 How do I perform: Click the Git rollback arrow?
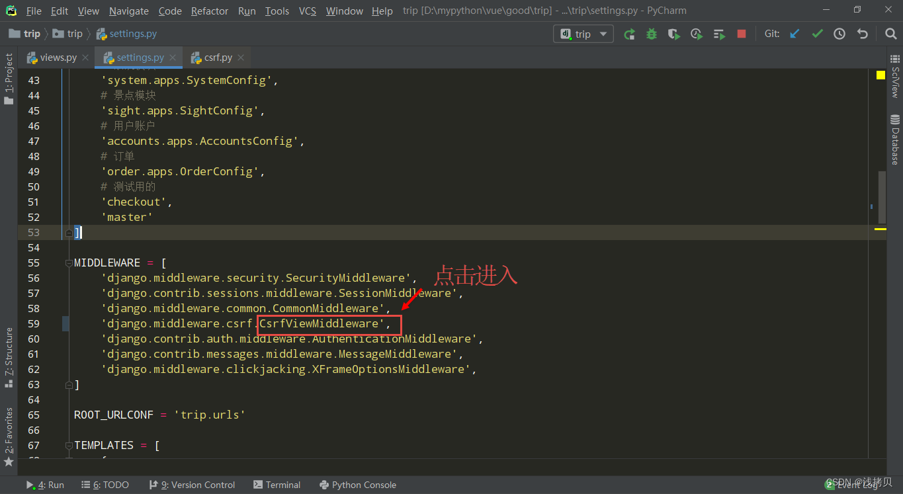tap(862, 34)
